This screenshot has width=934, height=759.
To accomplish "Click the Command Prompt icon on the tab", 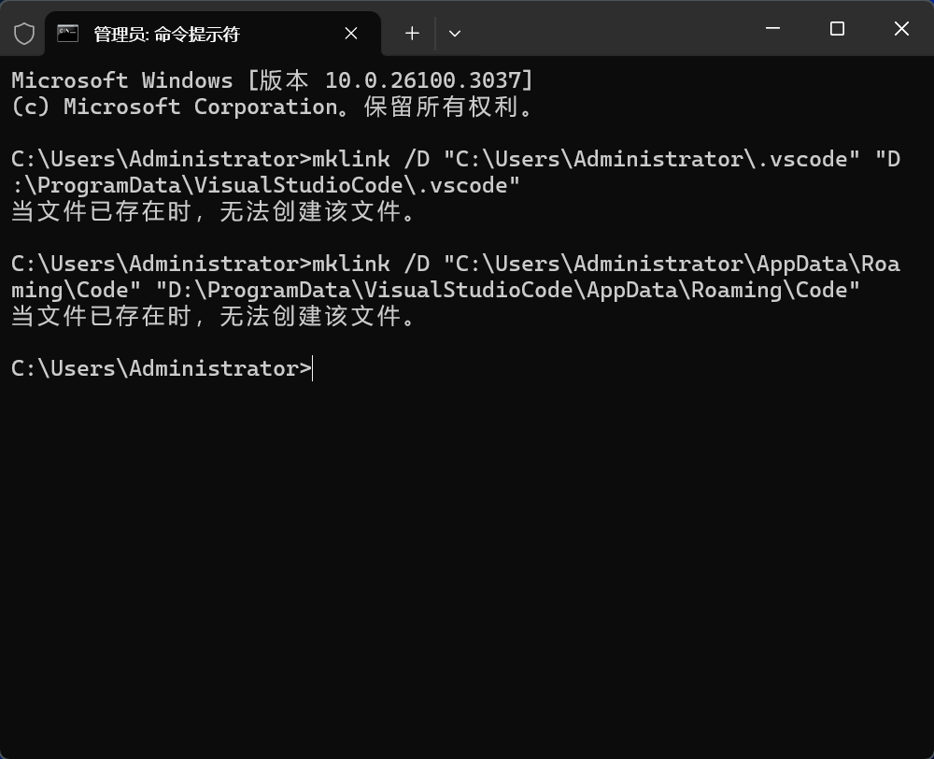I will tap(68, 34).
